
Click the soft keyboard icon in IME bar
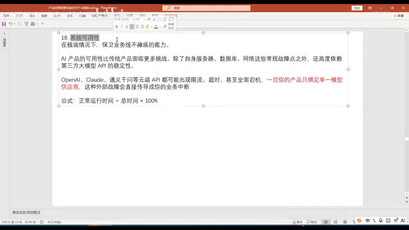point(388,220)
